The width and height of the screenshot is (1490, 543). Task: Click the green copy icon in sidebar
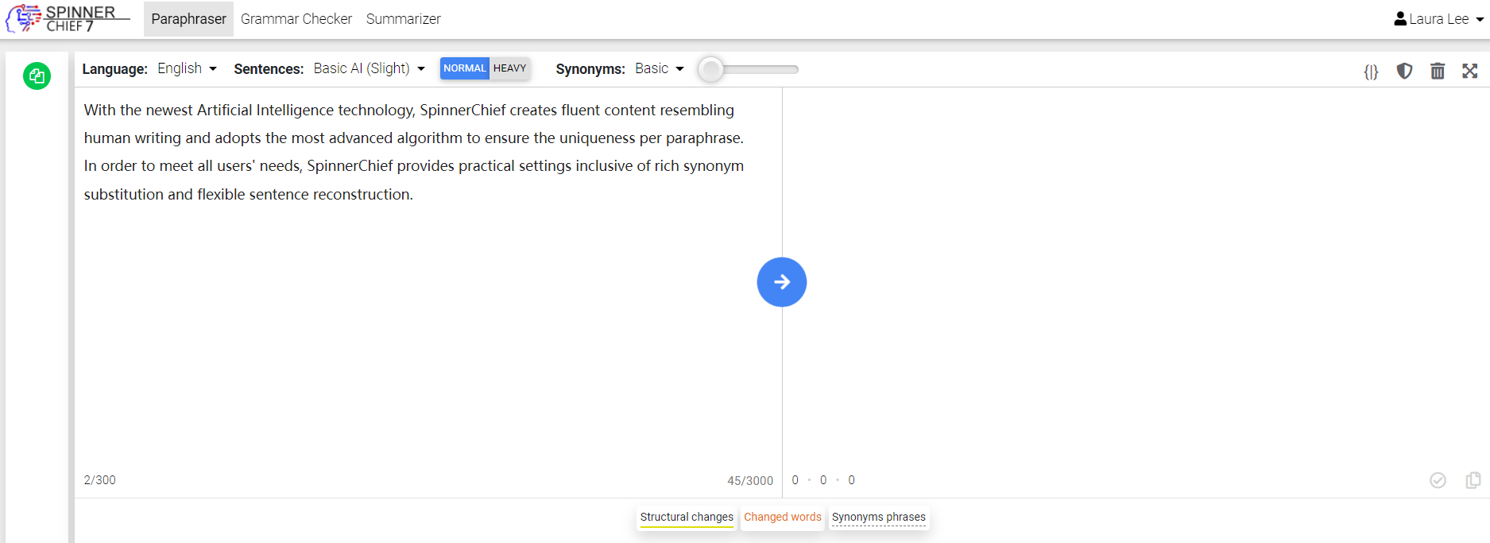point(37,76)
